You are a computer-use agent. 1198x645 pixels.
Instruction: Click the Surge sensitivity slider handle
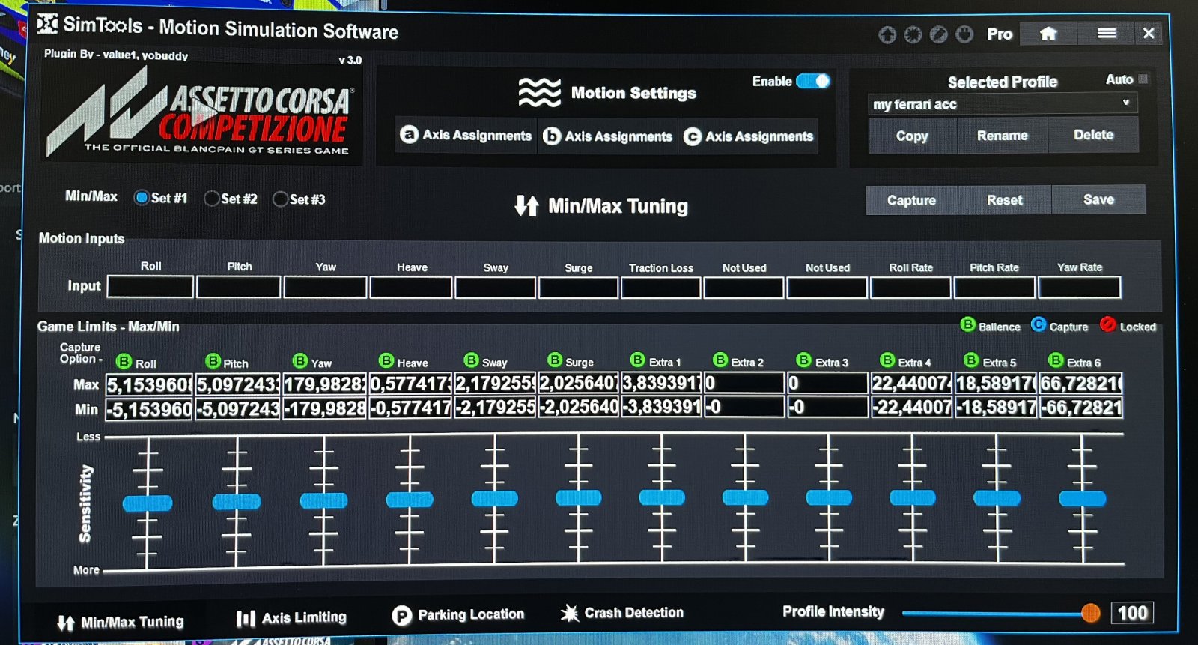(578, 497)
